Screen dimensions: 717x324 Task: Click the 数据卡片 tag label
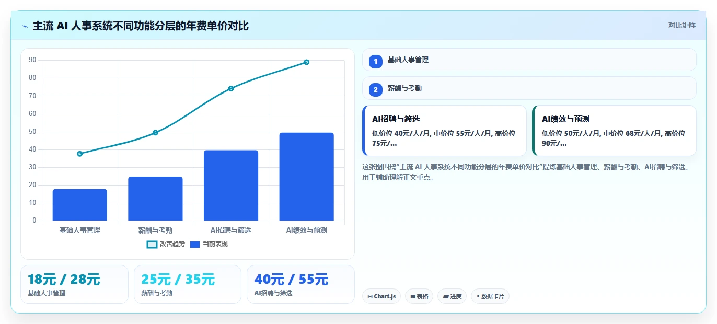point(493,296)
